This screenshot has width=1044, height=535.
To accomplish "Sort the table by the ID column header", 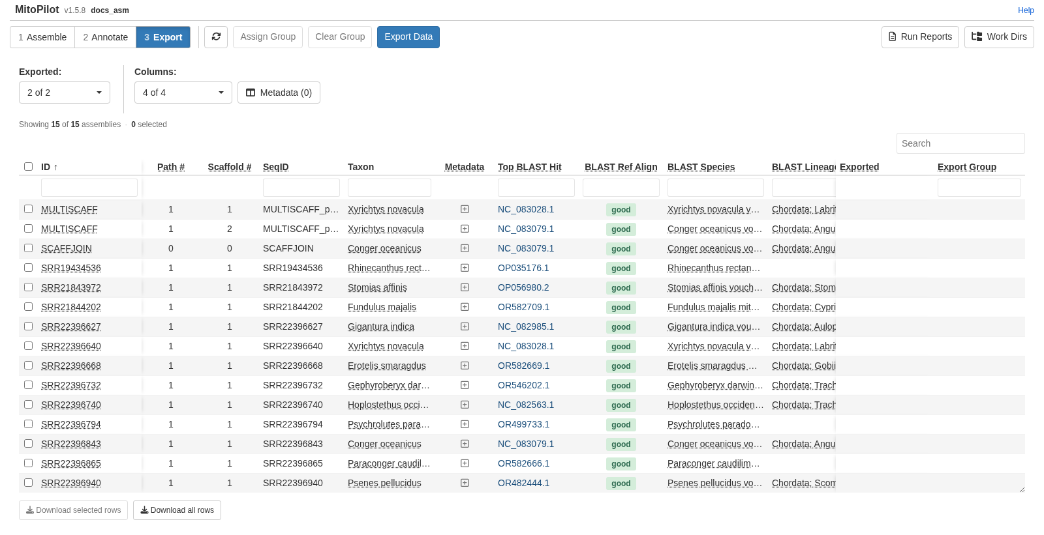I will 50,167.
